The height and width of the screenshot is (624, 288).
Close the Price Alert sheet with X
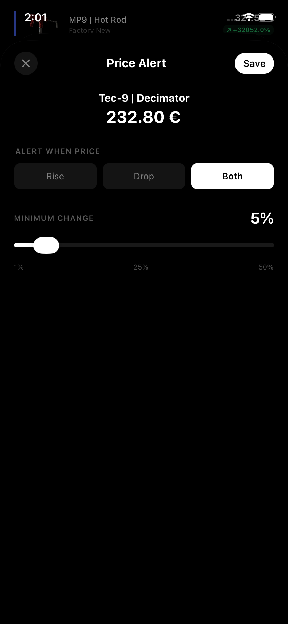point(26,63)
